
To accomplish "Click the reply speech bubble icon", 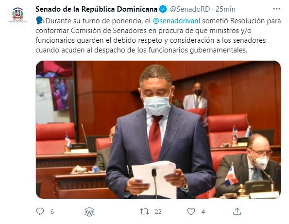I will [40, 211].
